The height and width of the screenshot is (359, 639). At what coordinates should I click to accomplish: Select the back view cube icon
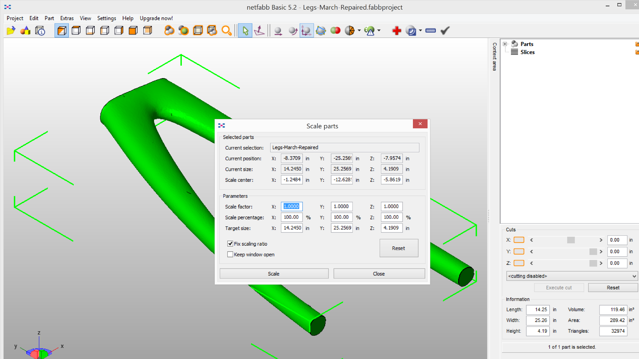click(x=148, y=31)
